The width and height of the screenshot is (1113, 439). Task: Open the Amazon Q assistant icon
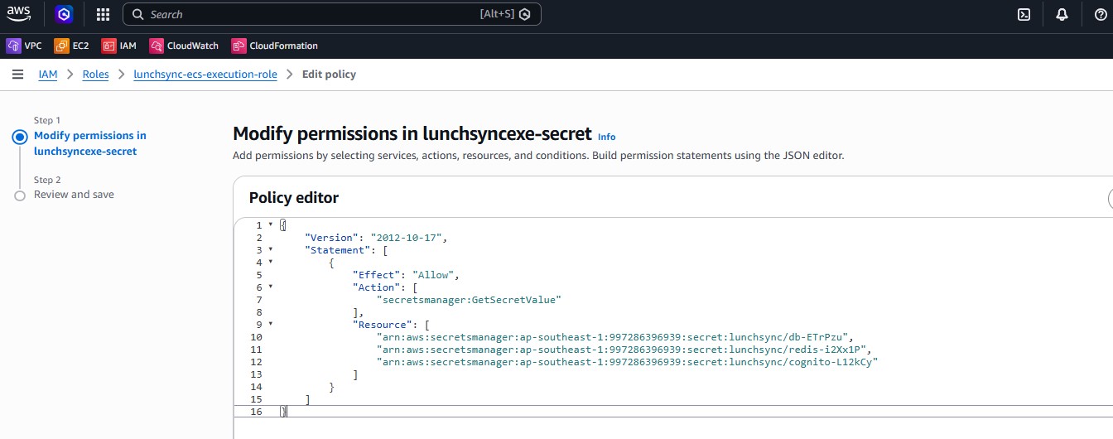(65, 14)
